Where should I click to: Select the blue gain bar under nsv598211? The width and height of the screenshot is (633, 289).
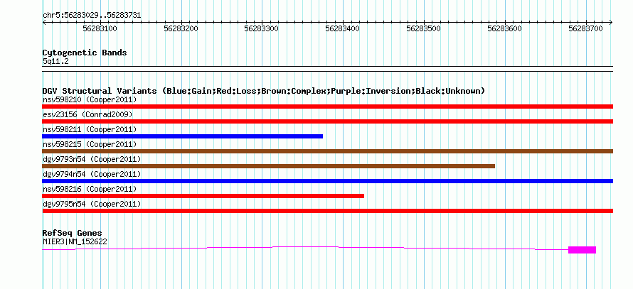(x=183, y=136)
